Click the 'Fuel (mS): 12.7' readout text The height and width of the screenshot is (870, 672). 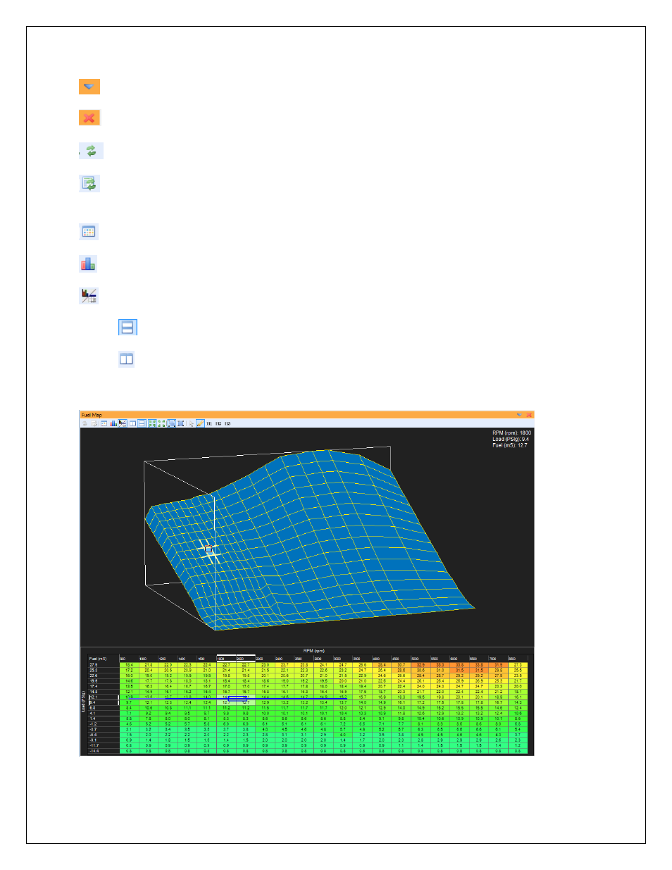[510, 445]
